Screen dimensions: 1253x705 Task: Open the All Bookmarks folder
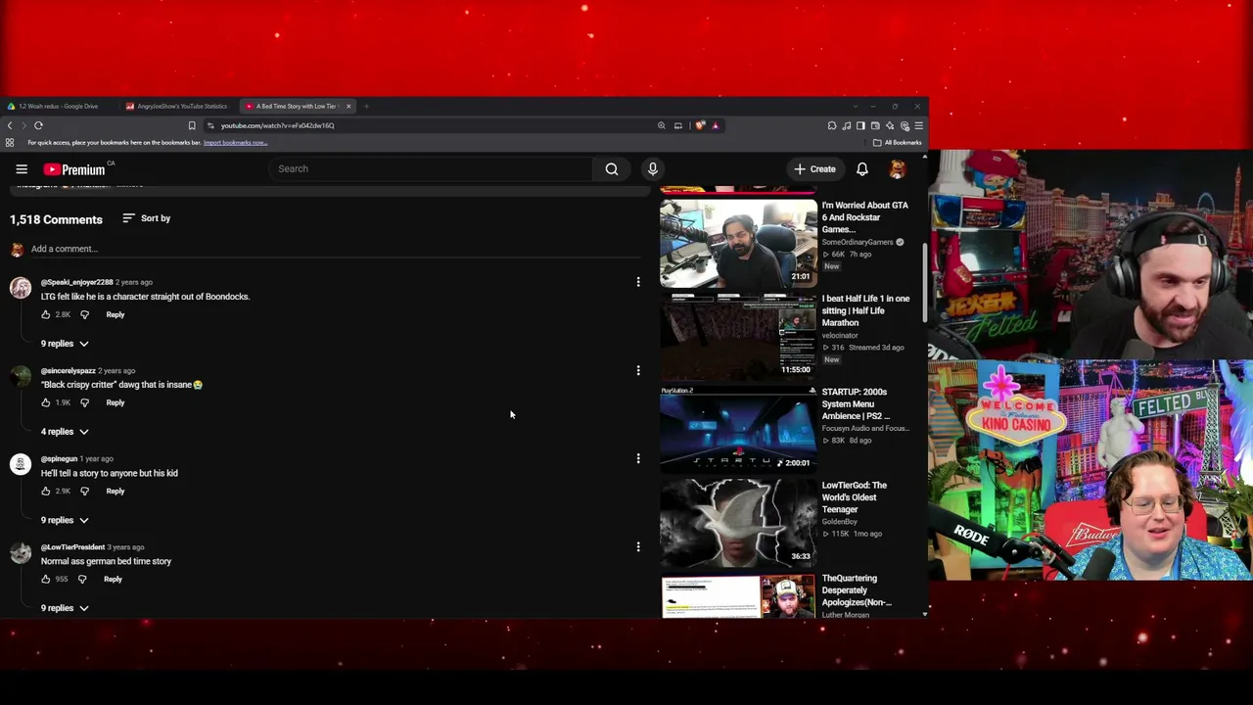coord(898,143)
